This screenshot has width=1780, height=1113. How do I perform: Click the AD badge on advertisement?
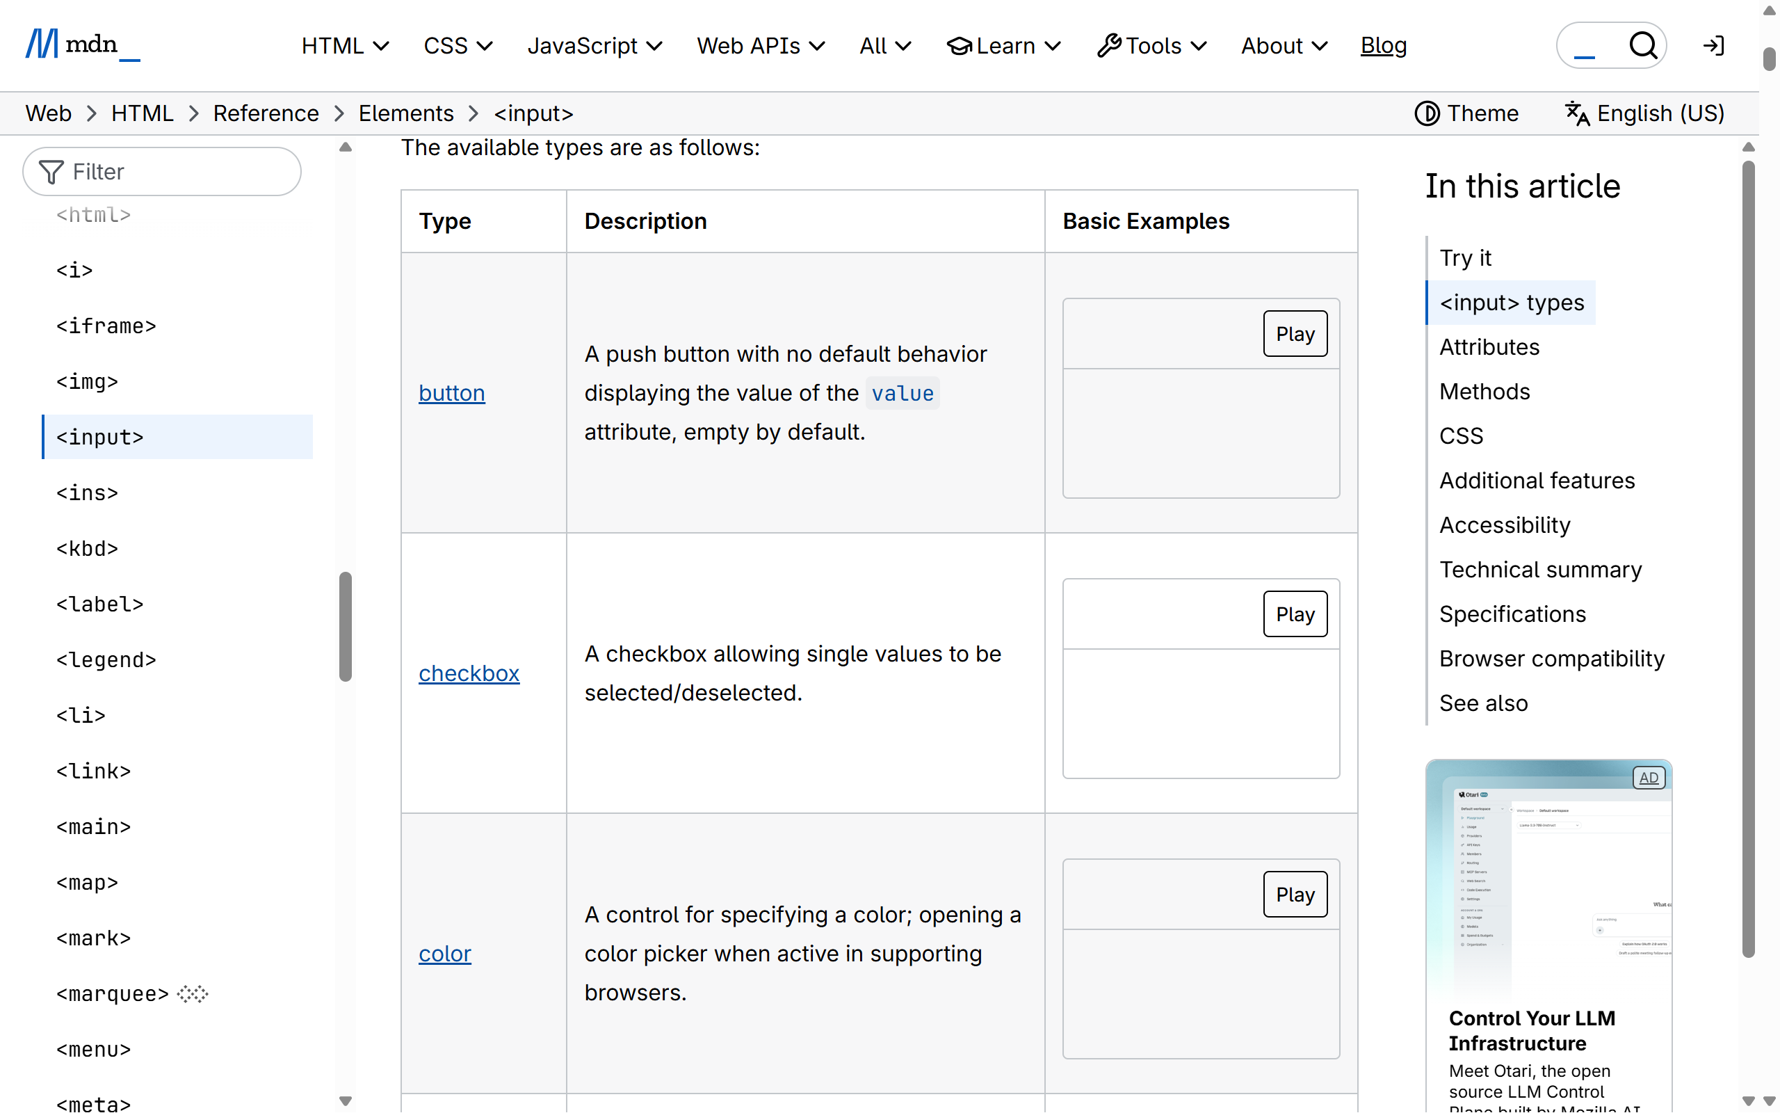tap(1649, 777)
